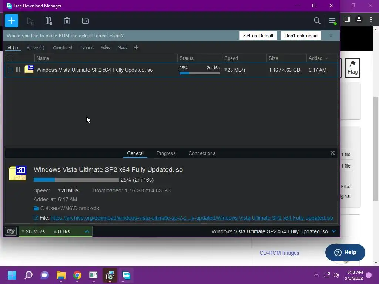Start the selected downloads from the toolbar
Image resolution: width=379 pixels, height=284 pixels.
(30, 21)
